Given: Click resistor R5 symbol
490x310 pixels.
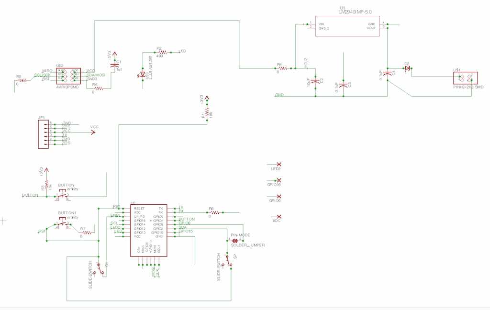Looking at the screenshot, I should (x=98, y=89).
